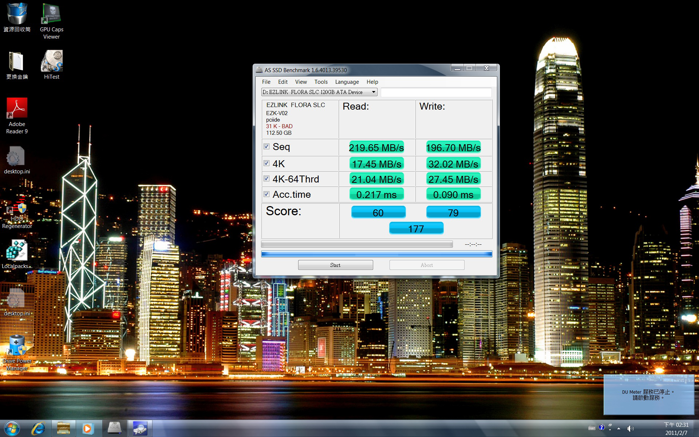This screenshot has height=437, width=699.
Task: Open the Language menu
Action: [x=347, y=82]
